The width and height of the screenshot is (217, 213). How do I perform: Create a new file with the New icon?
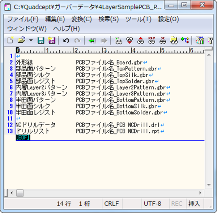pyautogui.click(x=10, y=41)
